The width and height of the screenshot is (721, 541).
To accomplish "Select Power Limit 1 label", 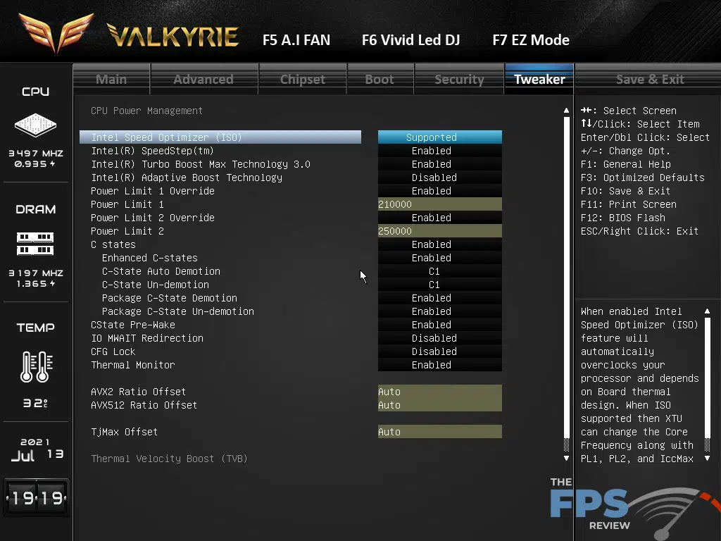I will click(127, 204).
